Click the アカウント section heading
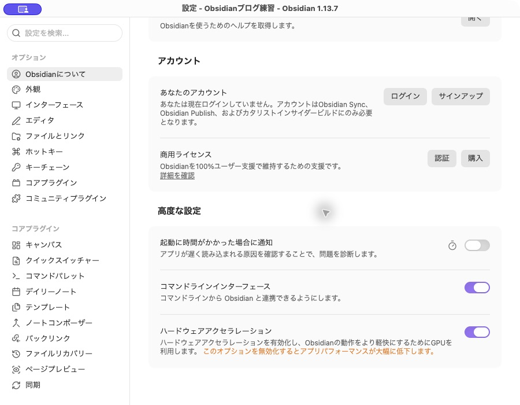The image size is (520, 405). pos(179,61)
